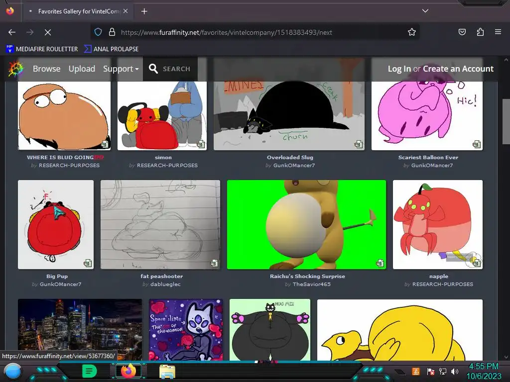Open the simon artwork thumbnail
This screenshot has height=382, width=510.
pos(162,115)
